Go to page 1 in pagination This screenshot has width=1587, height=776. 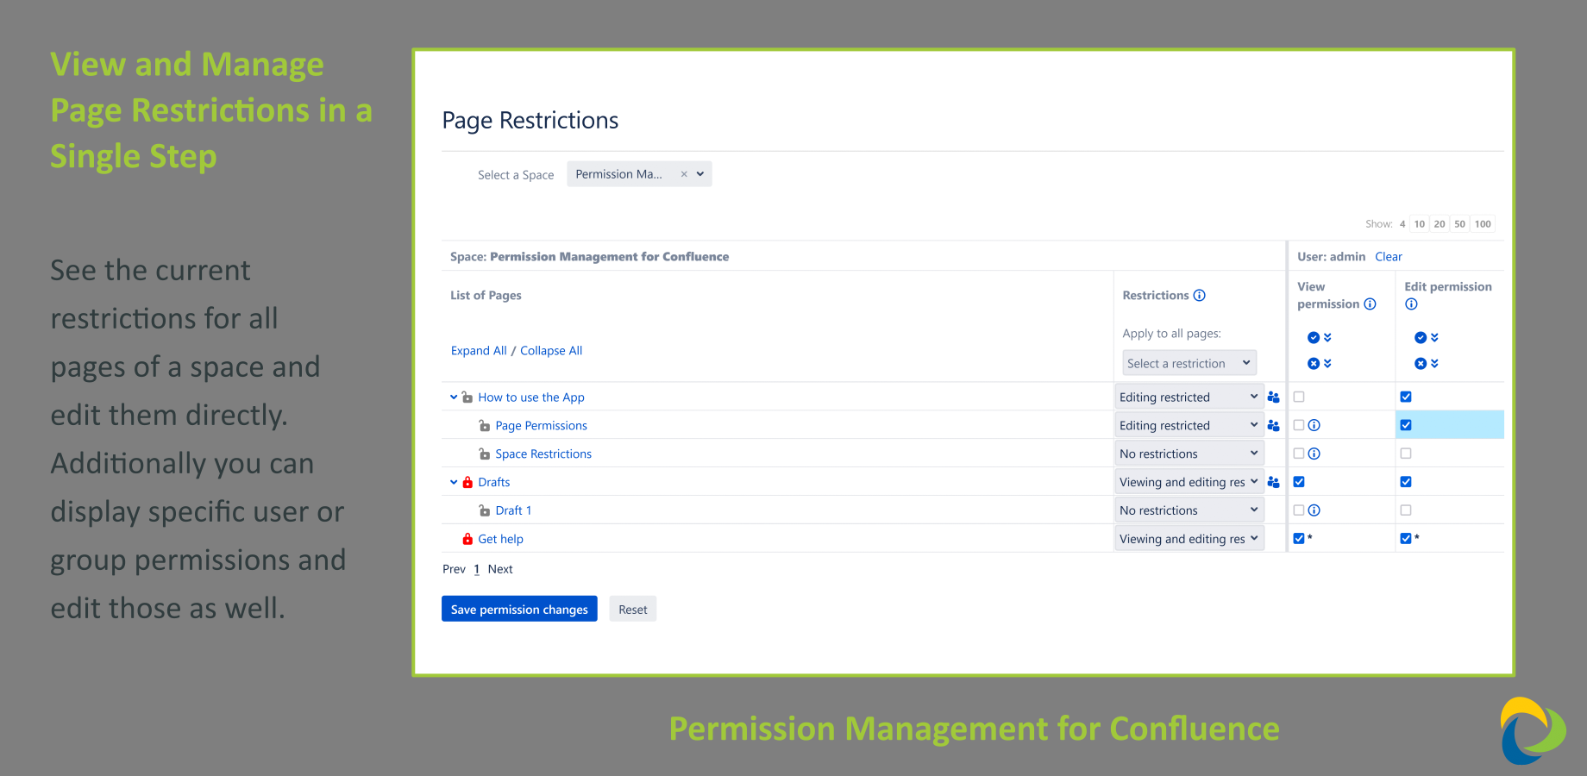pyautogui.click(x=476, y=569)
